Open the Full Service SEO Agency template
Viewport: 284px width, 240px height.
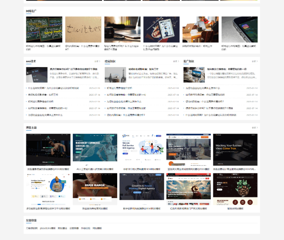click(141, 150)
